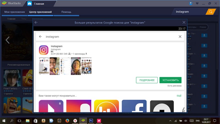Launch Yandex Browser from the taskbar
This screenshot has height=124, width=220.
[75, 121]
